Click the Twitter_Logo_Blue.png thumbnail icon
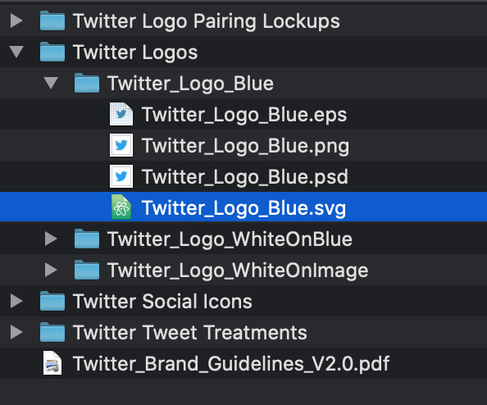This screenshot has width=487, height=405. pos(121,145)
